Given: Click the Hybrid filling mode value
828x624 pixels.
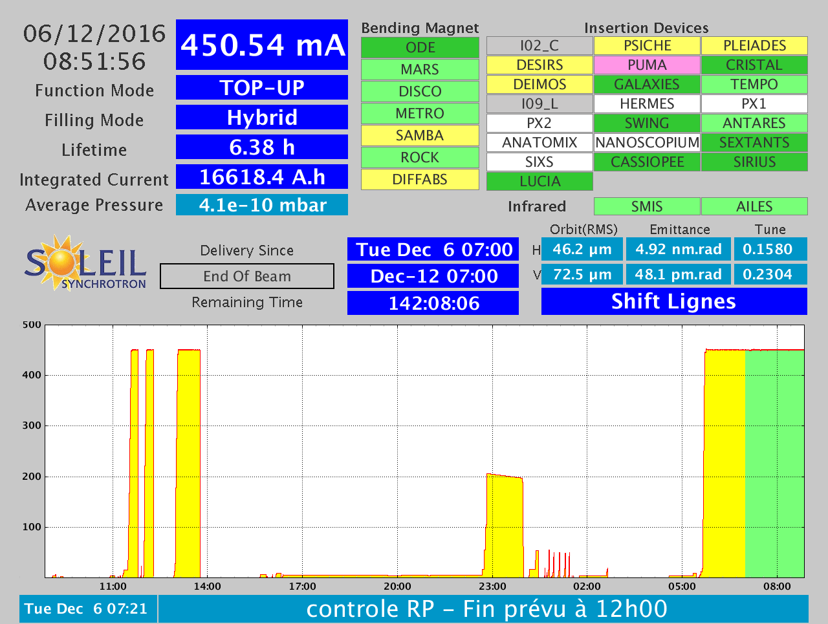Looking at the screenshot, I should 262,117.
